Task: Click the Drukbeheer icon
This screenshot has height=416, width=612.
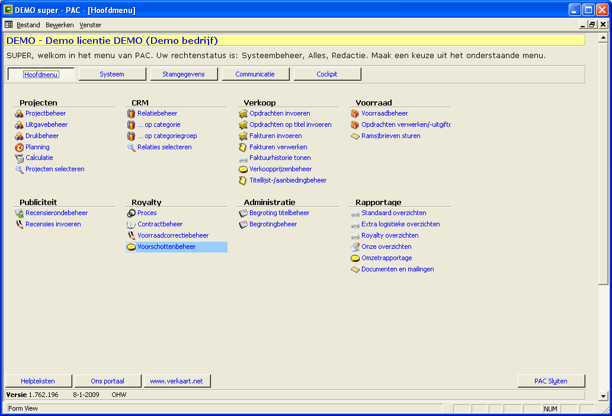Action: coord(19,136)
